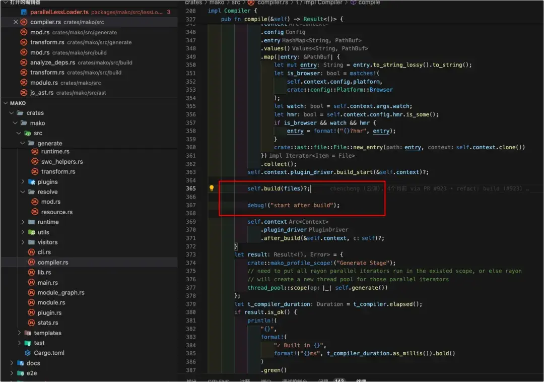
Task: Open Cargo.toml in the file tree
Action: pos(89,353)
